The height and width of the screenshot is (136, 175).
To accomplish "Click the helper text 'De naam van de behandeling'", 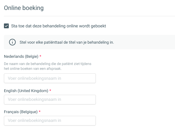I will coord(48,64).
